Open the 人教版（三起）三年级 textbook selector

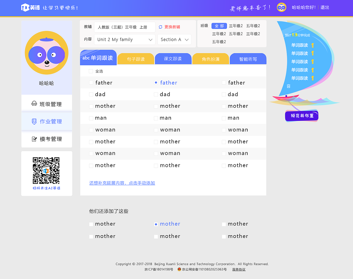click(x=124, y=27)
